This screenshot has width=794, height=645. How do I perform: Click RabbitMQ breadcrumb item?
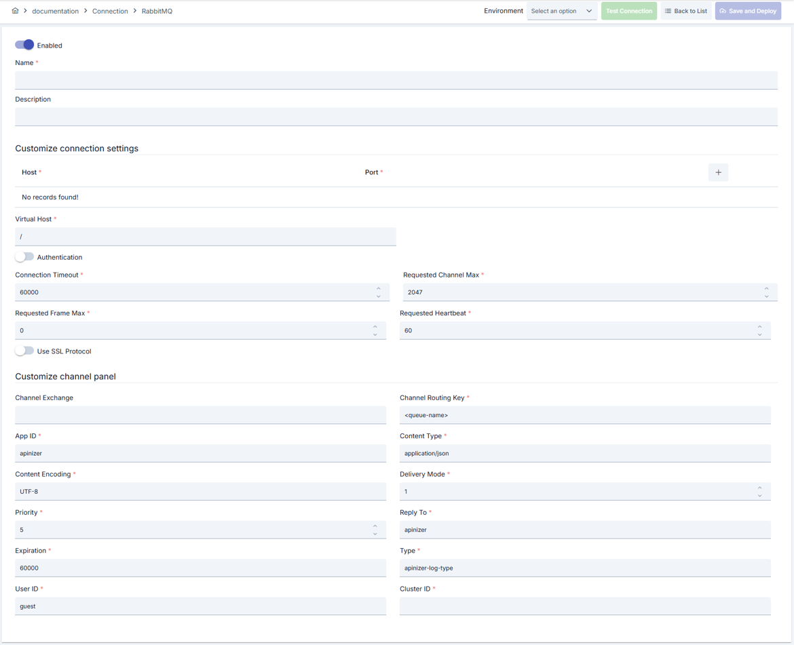tap(157, 11)
